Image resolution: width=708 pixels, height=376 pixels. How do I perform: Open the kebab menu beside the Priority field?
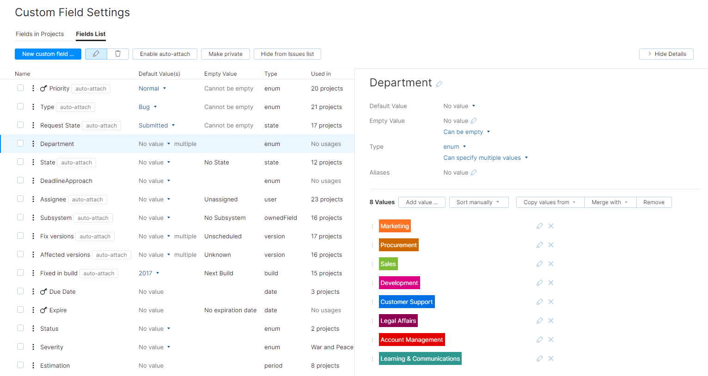(33, 88)
